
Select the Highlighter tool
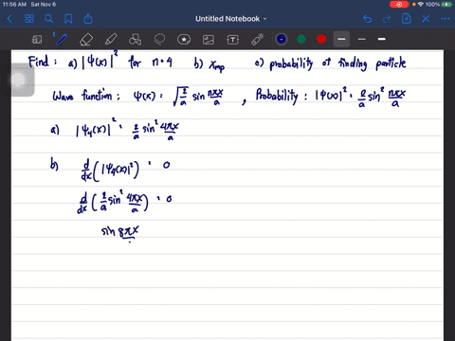coord(111,40)
